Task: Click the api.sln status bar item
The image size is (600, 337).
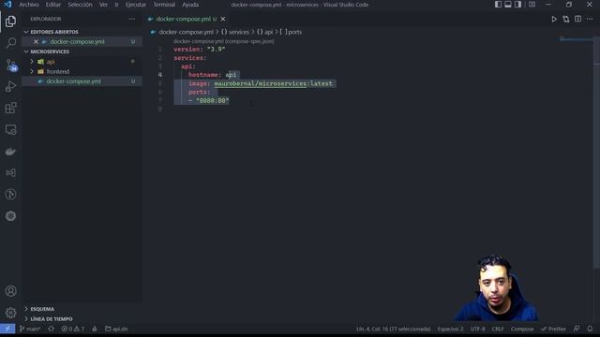Action: [116, 329]
